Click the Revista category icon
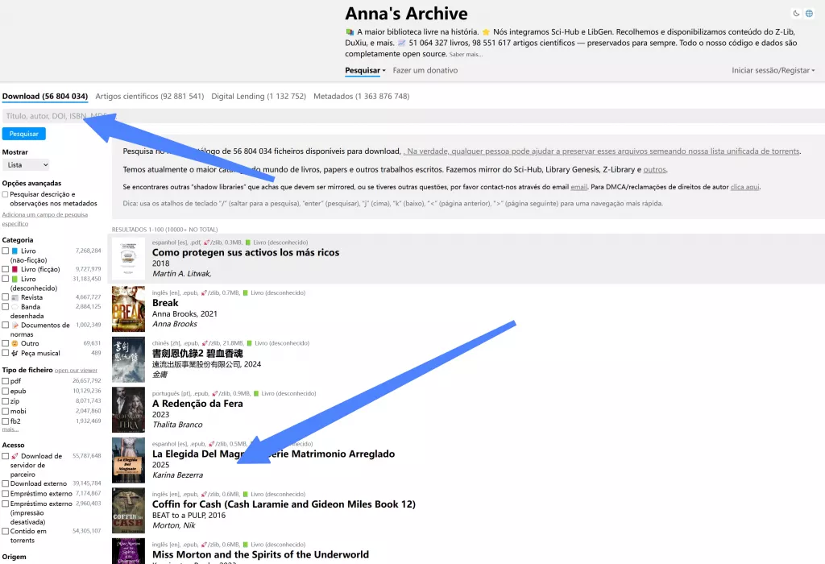The image size is (825, 564). click(x=14, y=297)
